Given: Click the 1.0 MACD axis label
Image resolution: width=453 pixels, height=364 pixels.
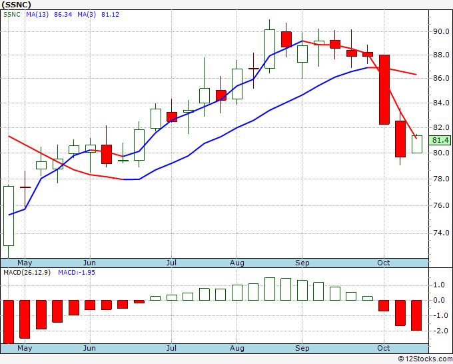Looking at the screenshot, I should 439,285.
